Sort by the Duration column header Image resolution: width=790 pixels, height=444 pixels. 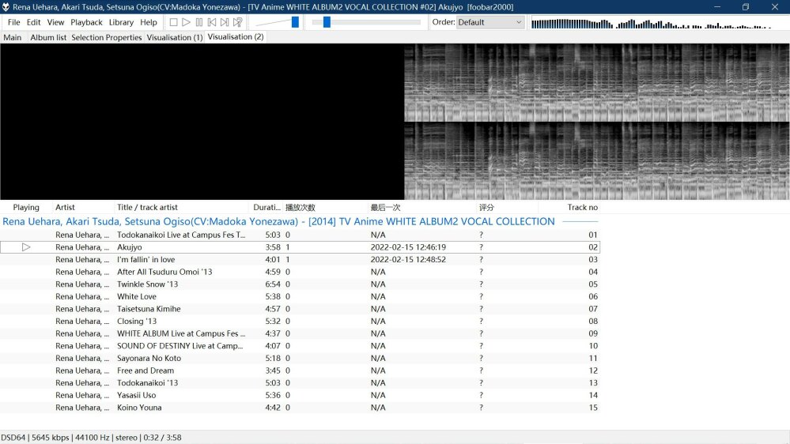[x=266, y=208]
